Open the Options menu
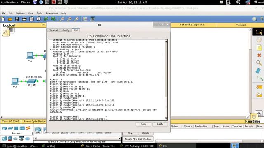Image resolution: width=264 pixels, height=148 pixels. point(20,13)
